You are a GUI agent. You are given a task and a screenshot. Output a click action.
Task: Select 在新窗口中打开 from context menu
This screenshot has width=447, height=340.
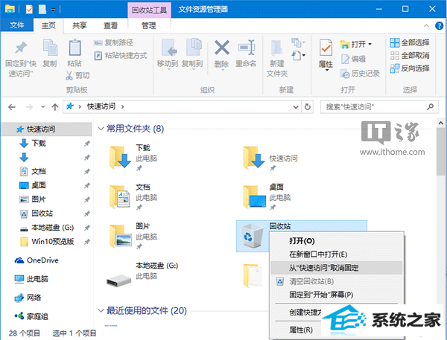click(318, 254)
